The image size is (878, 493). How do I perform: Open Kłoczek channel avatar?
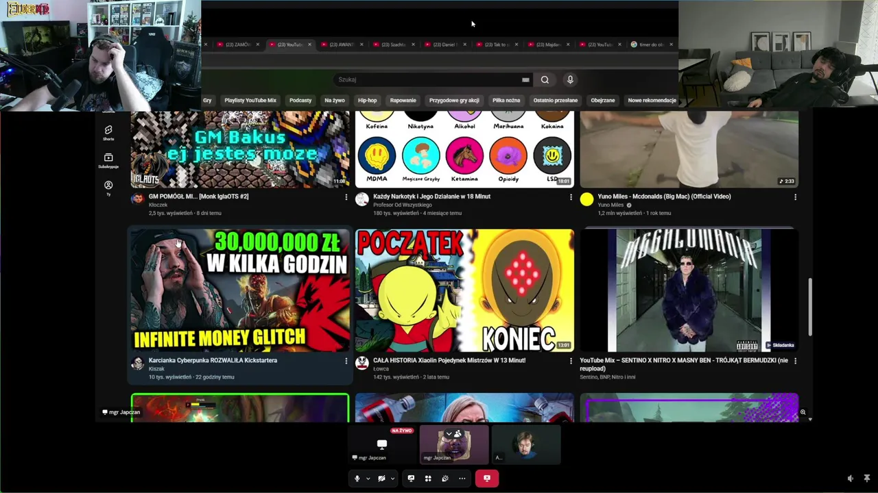tap(137, 199)
